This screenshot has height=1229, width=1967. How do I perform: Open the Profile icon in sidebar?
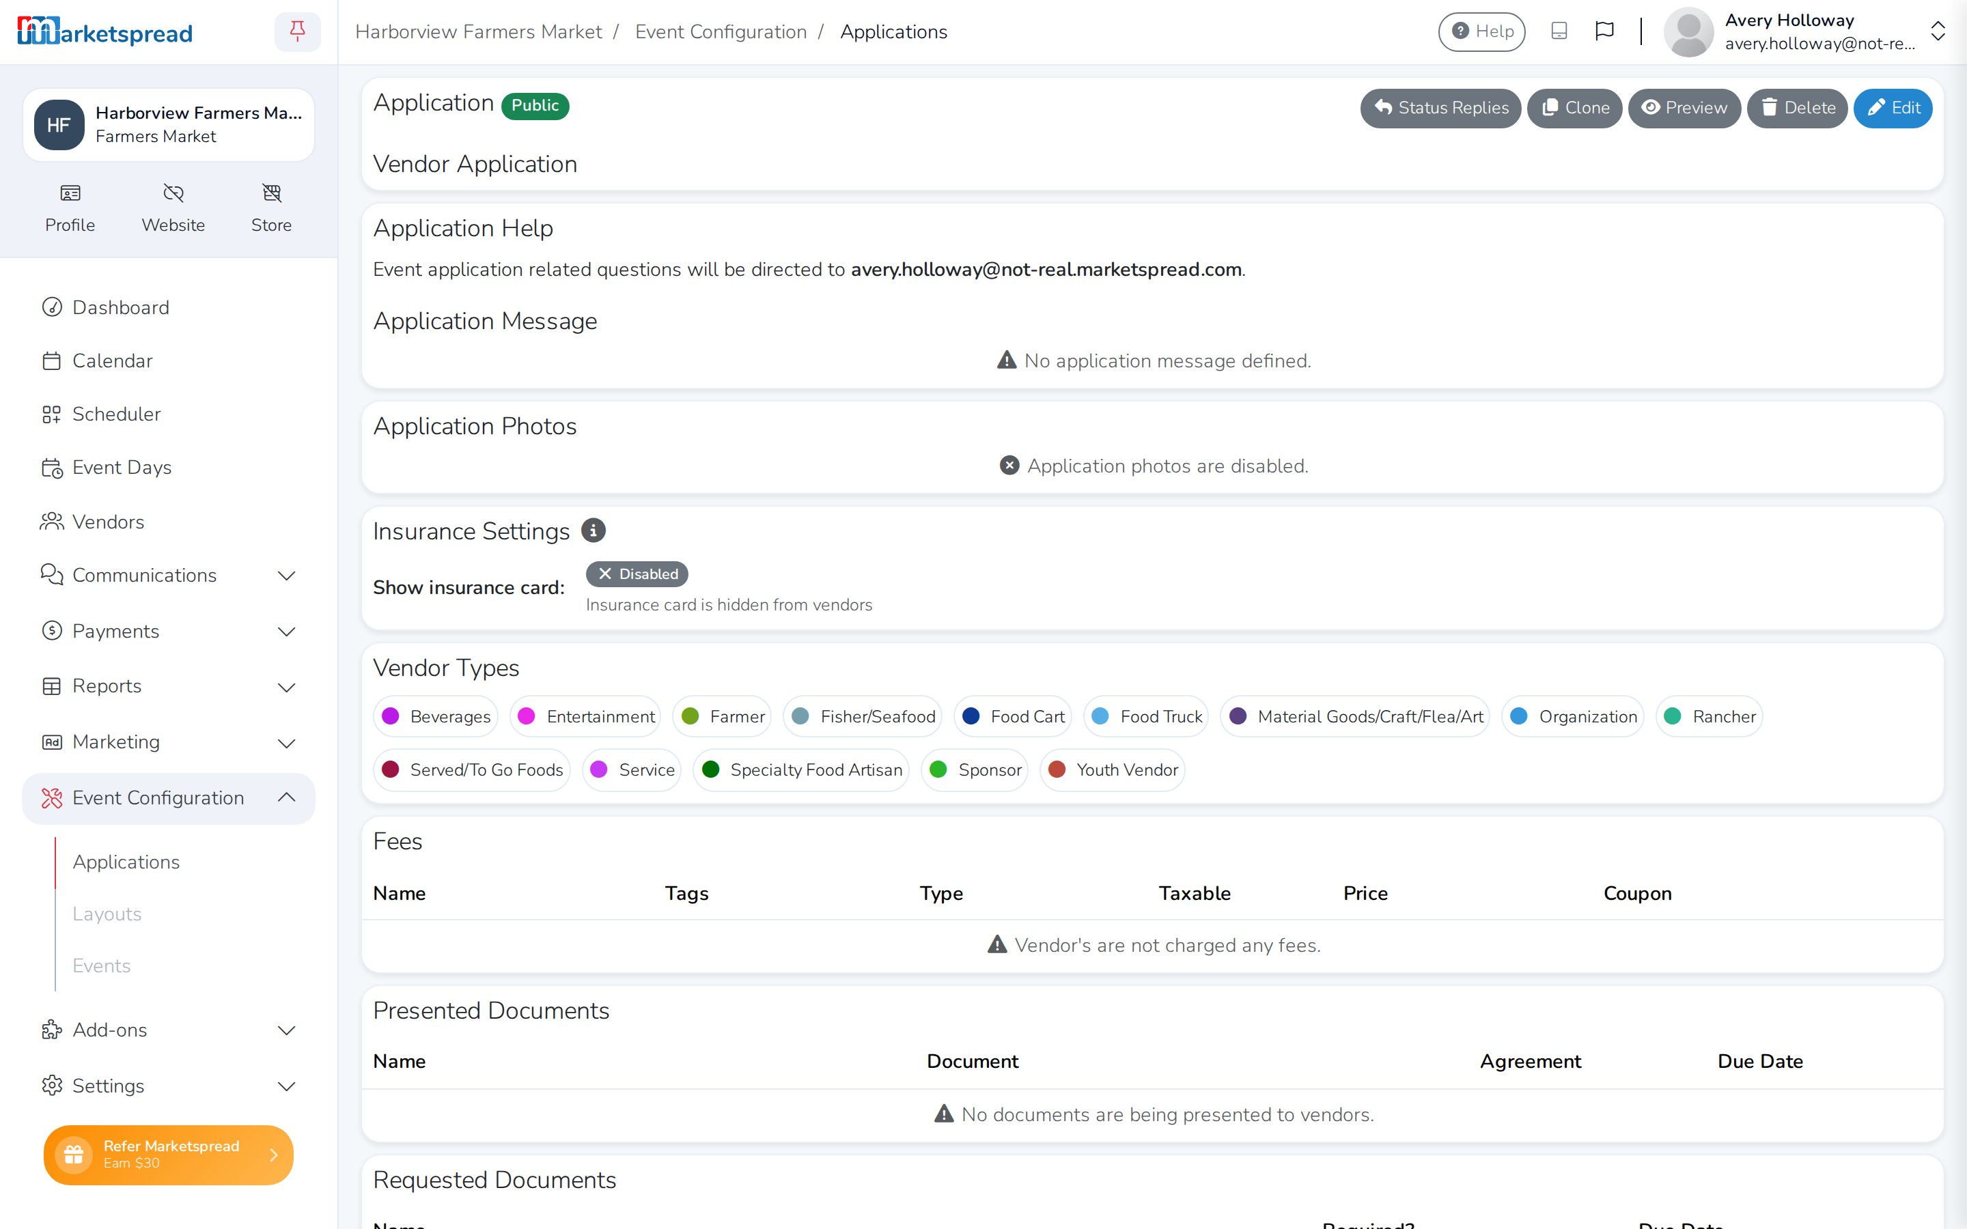70,193
